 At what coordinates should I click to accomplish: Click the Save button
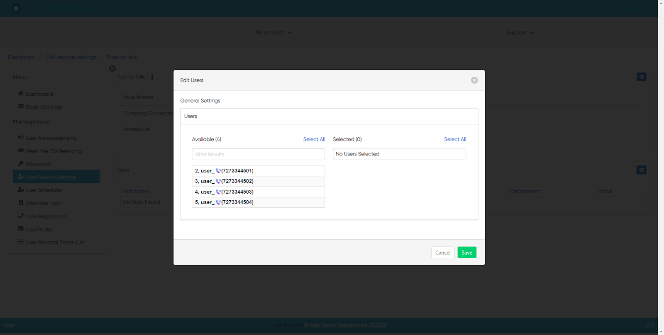pyautogui.click(x=467, y=252)
